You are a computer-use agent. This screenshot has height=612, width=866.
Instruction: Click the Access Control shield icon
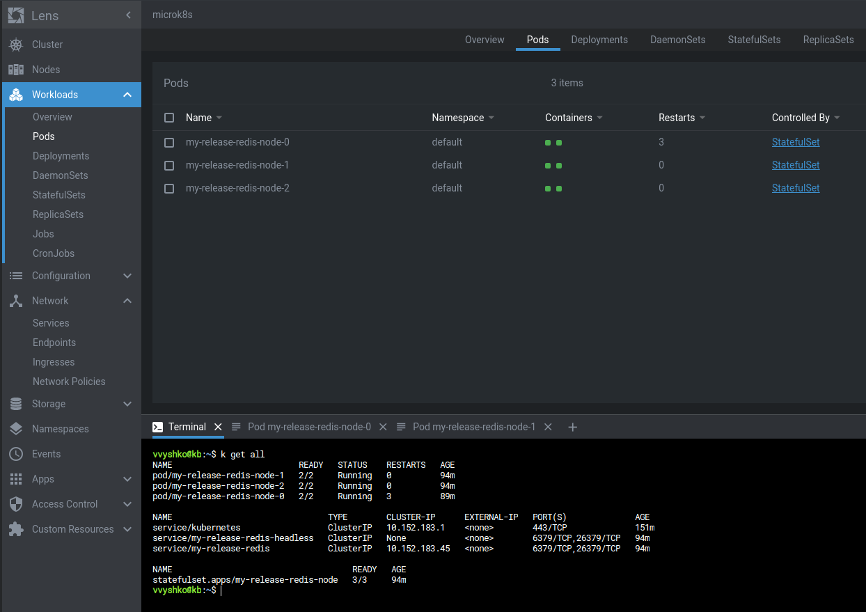click(x=16, y=504)
